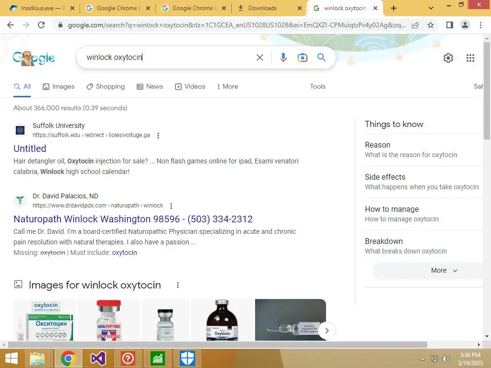
Task: Open the Chrome profile menu
Action: point(465,25)
